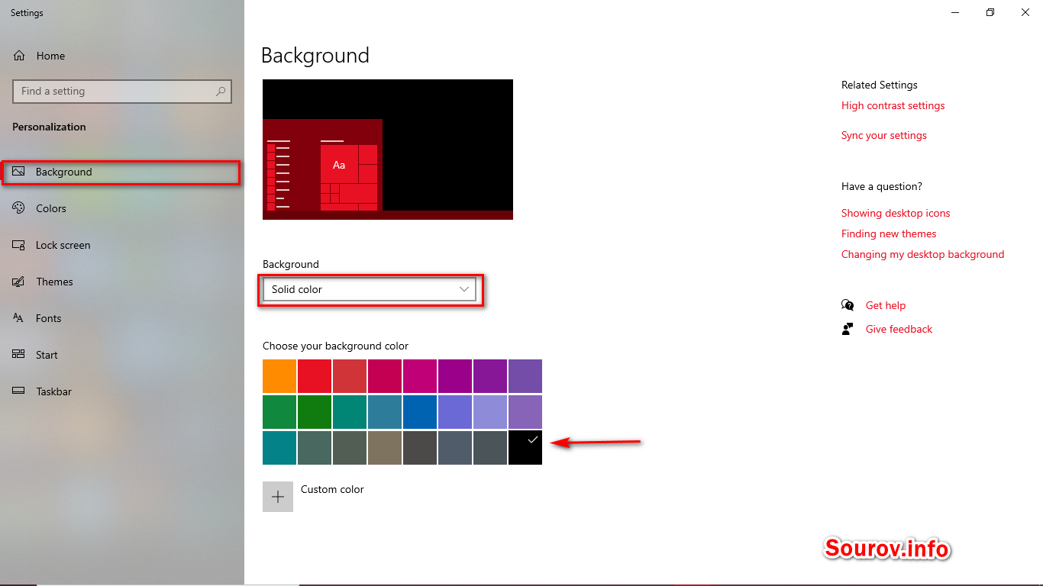
Task: Click the Themes brush icon
Action: click(19, 282)
